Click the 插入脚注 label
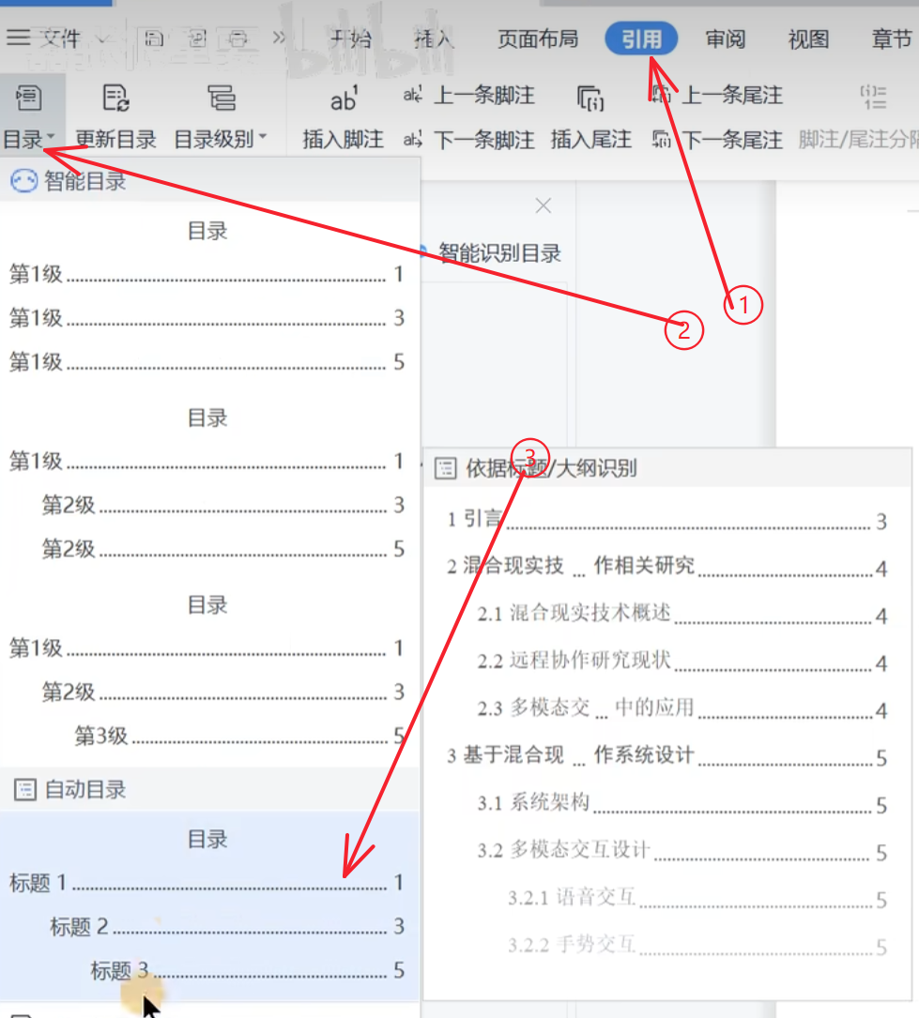Image resolution: width=919 pixels, height=1018 pixels. click(x=343, y=139)
